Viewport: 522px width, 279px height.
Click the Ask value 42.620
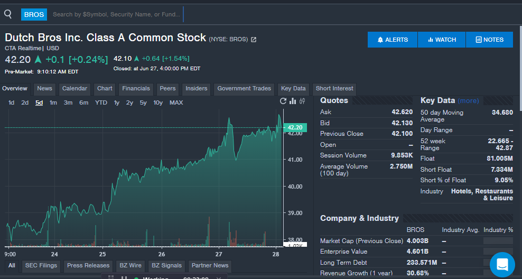click(402, 112)
